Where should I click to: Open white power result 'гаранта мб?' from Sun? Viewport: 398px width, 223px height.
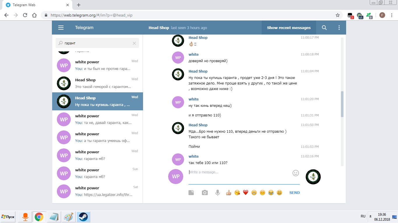pyautogui.click(x=98, y=173)
